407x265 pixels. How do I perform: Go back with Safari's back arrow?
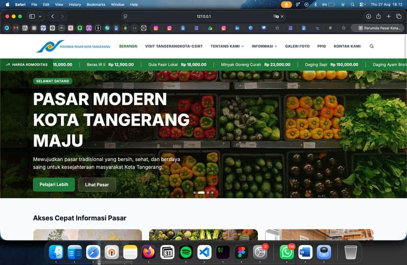(x=53, y=16)
